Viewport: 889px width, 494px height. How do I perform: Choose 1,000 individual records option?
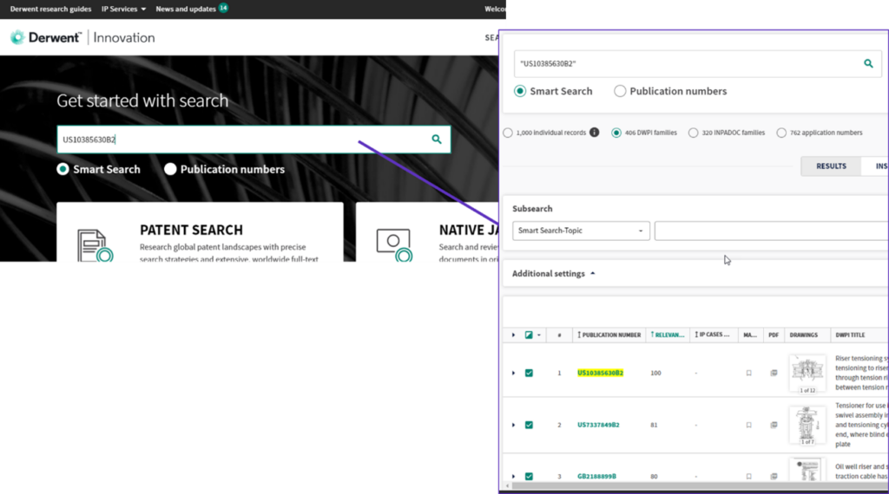pyautogui.click(x=507, y=133)
